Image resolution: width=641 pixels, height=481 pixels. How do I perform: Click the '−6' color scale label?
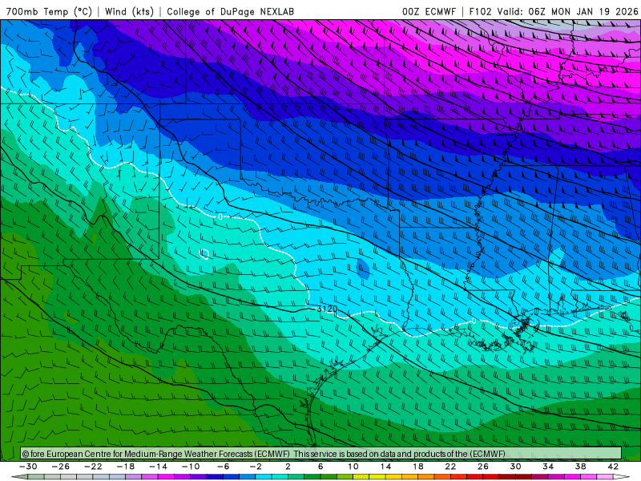(224, 467)
